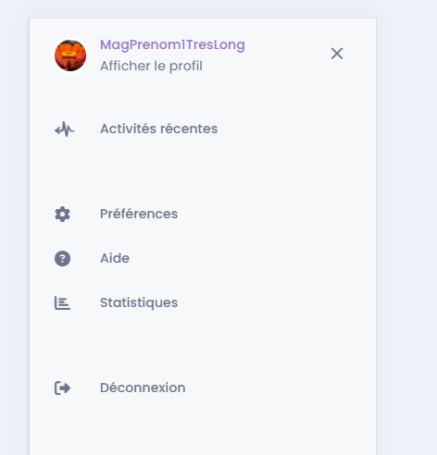Click the orange flower center in avatar

(69, 55)
